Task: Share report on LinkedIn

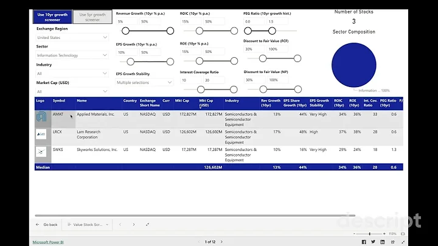Action: coord(383,242)
